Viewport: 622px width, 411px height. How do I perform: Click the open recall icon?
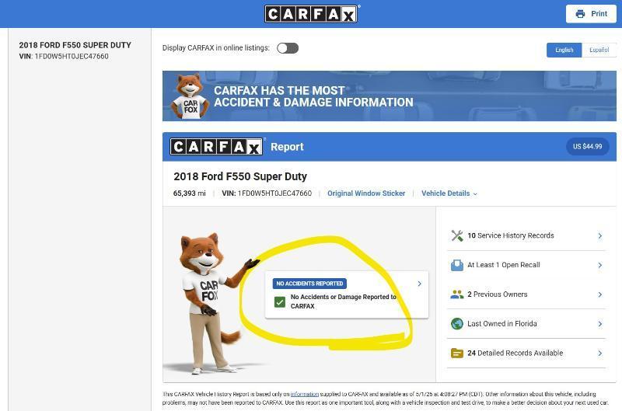(x=457, y=265)
